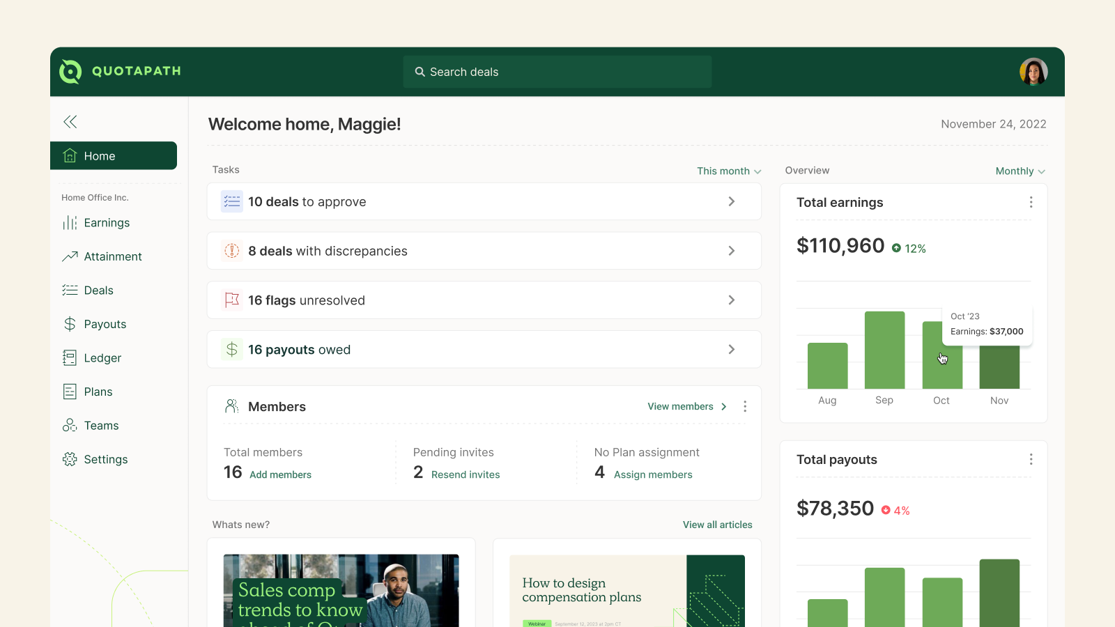The image size is (1115, 627).
Task: Open the Settings gear icon
Action: (x=70, y=459)
